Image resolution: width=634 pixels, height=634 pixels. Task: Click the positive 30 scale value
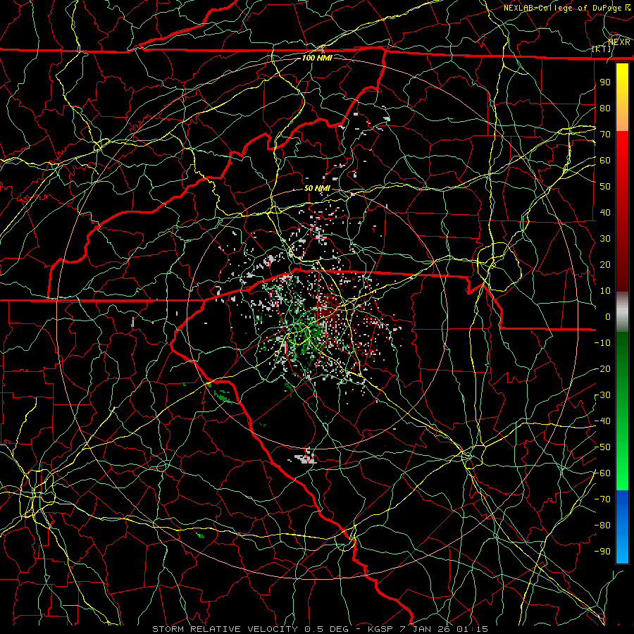tap(605, 239)
